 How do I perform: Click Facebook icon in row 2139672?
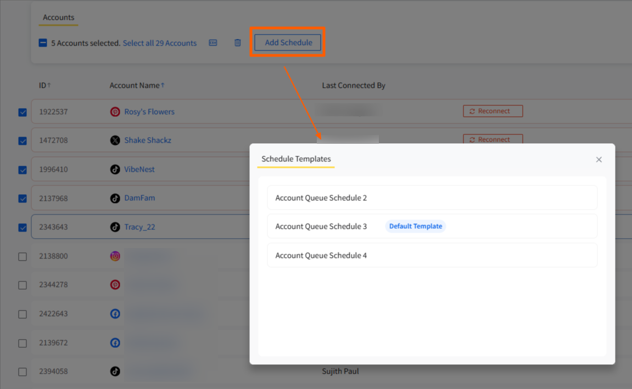[115, 343]
